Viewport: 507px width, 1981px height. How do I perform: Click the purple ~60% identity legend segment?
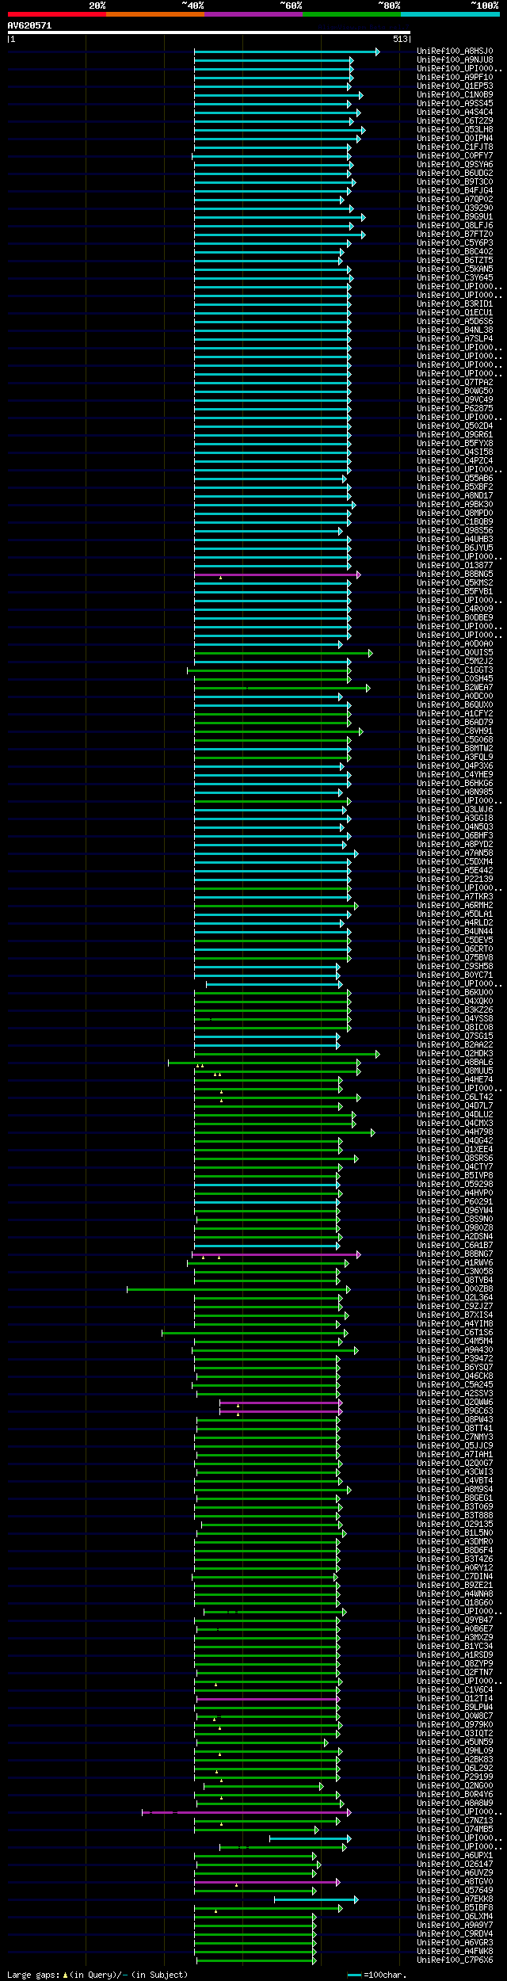coord(253,14)
